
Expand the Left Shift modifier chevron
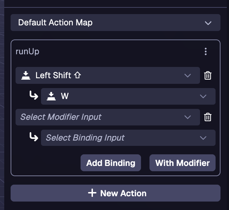(x=188, y=75)
